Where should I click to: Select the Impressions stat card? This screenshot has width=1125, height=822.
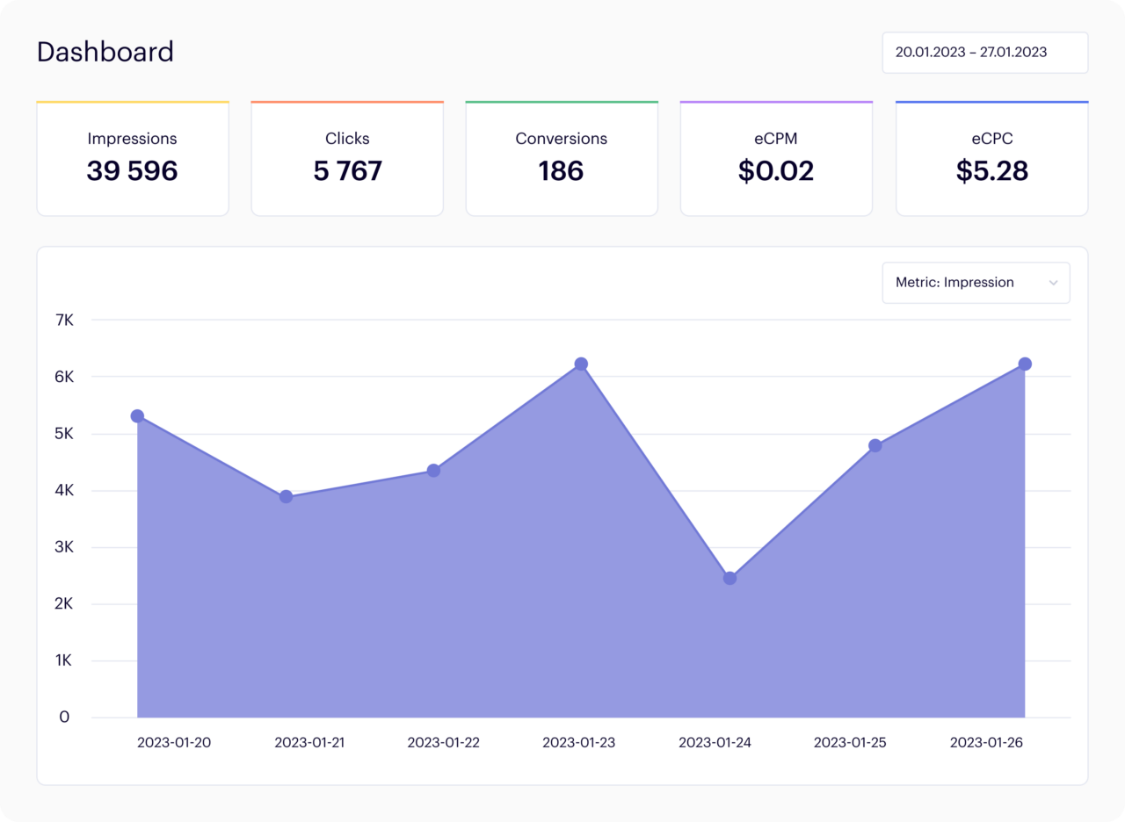coord(132,158)
